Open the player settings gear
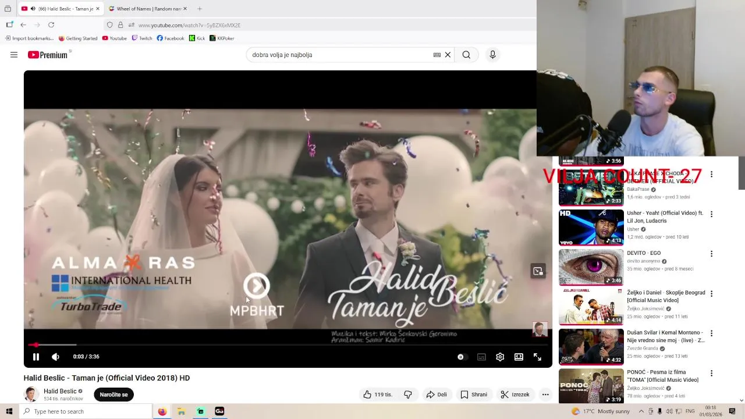The height and width of the screenshot is (419, 745). [x=500, y=357]
